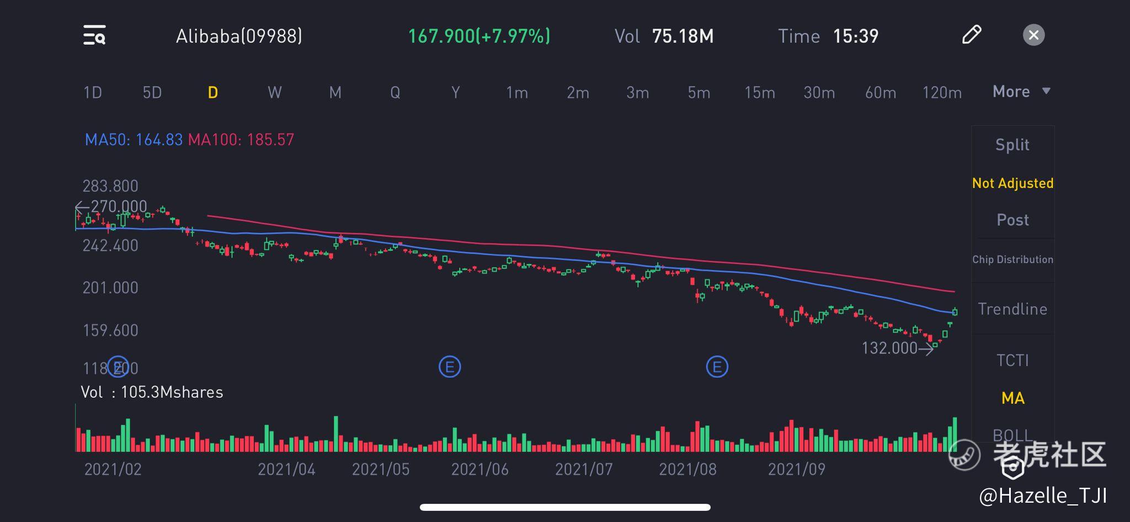Switch to the 15m interval

pyautogui.click(x=760, y=92)
